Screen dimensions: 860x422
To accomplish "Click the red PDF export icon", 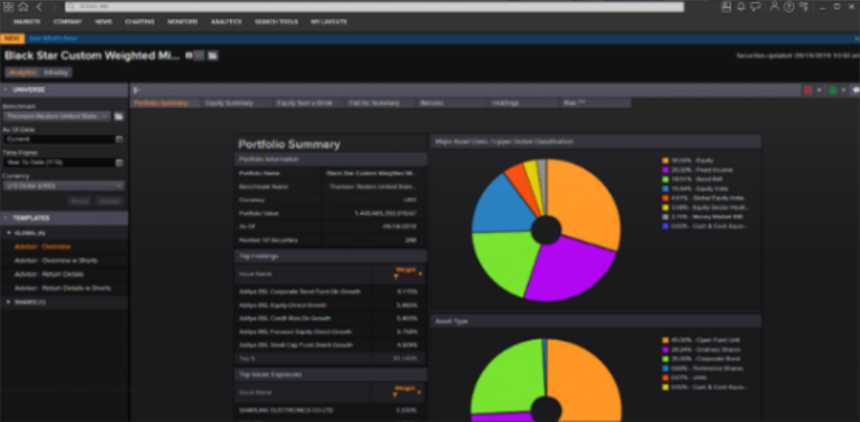I will click(807, 90).
